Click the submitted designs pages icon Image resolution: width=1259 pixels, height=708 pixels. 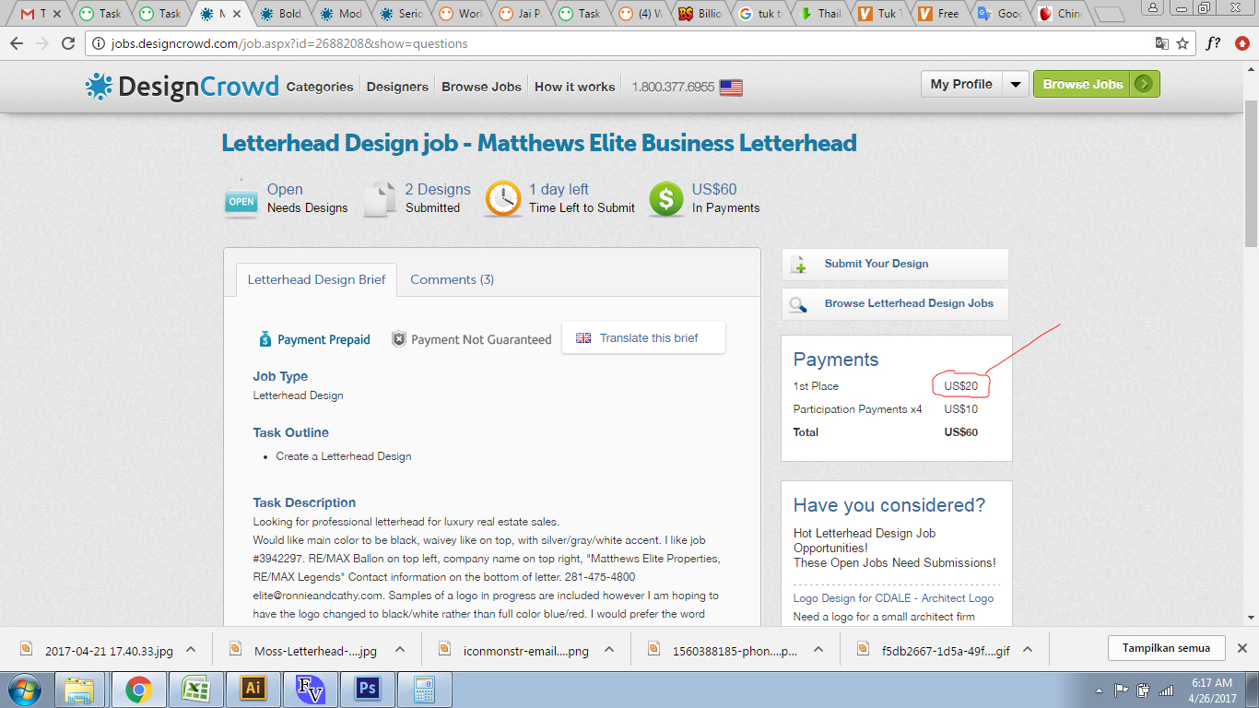(380, 199)
